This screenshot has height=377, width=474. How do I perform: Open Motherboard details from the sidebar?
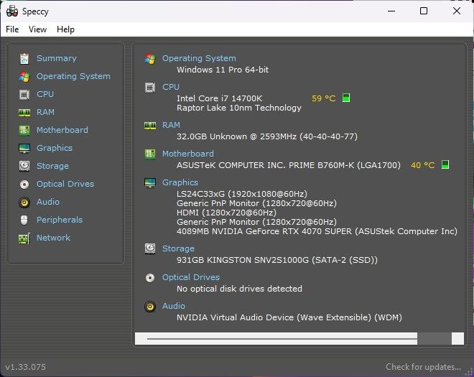[62, 130]
